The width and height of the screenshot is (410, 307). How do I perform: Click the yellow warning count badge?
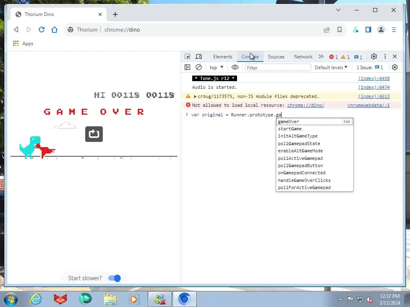pos(345,57)
